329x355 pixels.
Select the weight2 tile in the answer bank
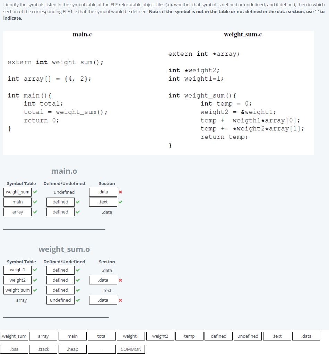point(160,336)
